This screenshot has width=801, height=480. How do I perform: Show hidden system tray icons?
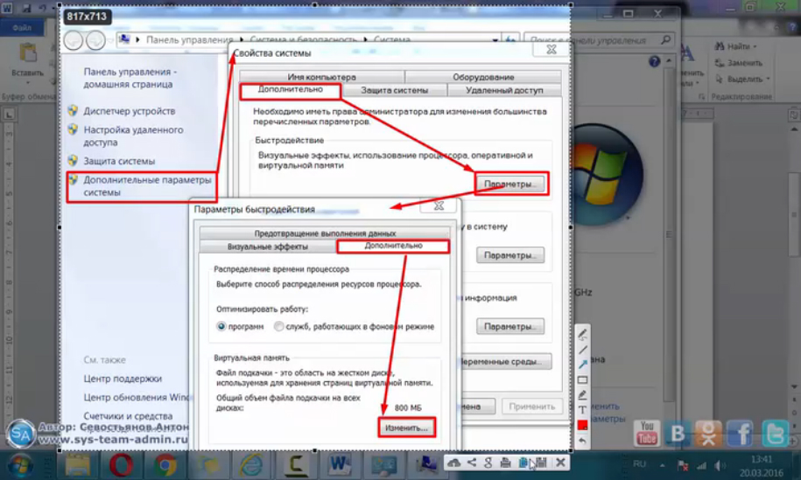coord(663,464)
